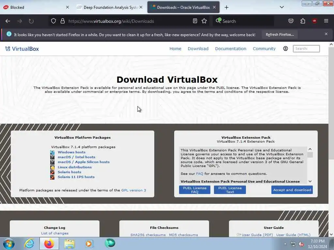Toggle reader view icon in address bar
Screen dimensions: 334x250
tap(195, 21)
